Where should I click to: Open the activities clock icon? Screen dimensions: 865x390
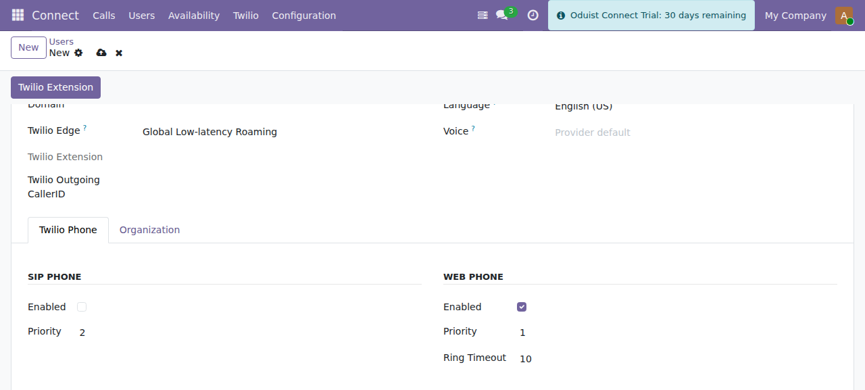533,15
